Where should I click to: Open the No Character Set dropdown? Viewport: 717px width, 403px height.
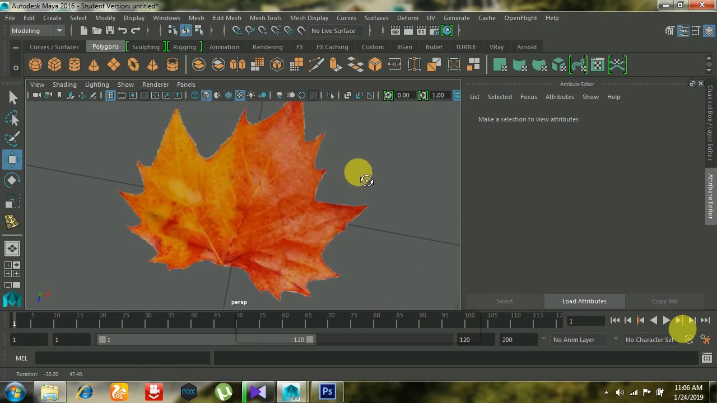pyautogui.click(x=650, y=340)
